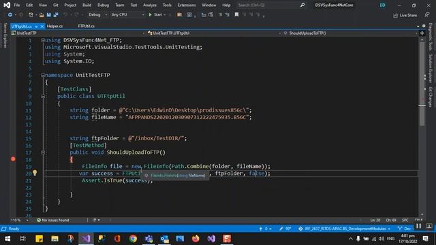Switch to the Helper.cs tab
The image size is (436, 245).
pos(54,26)
